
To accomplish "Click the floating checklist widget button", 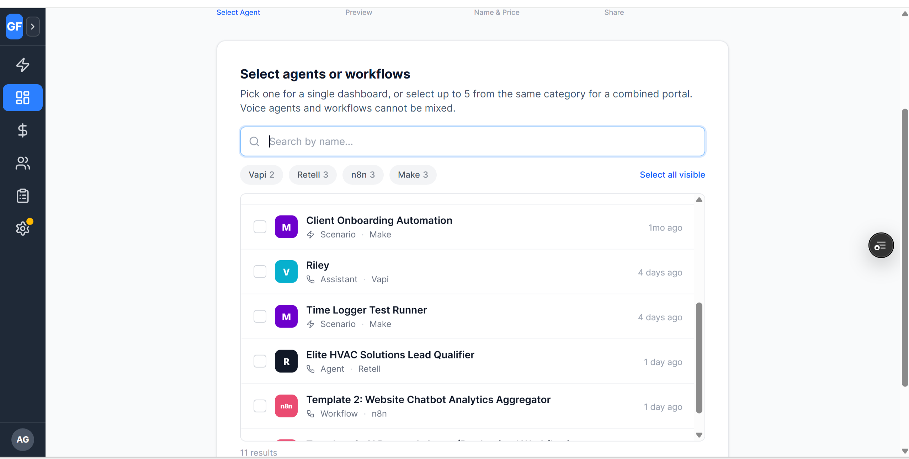I will [x=881, y=245].
